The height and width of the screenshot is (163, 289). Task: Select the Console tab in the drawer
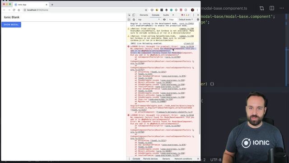click(x=136, y=159)
